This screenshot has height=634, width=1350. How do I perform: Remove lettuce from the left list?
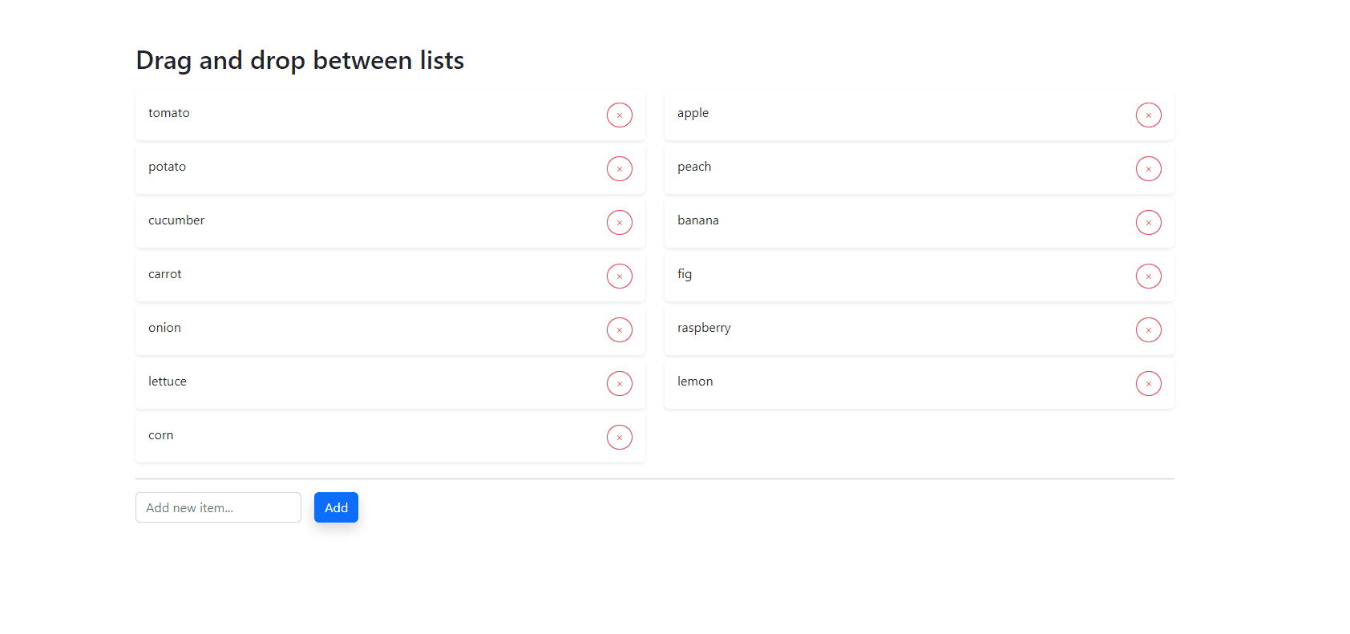pyautogui.click(x=619, y=384)
